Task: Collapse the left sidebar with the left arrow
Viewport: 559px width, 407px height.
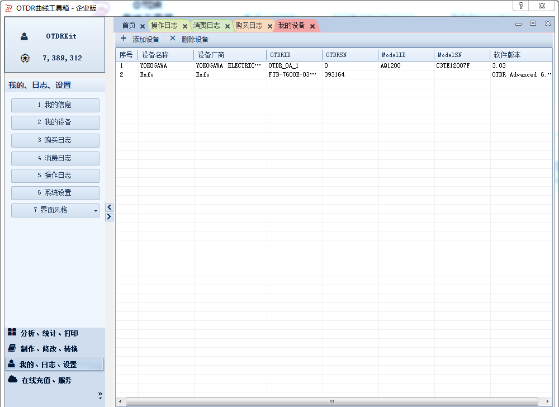Action: (x=110, y=207)
